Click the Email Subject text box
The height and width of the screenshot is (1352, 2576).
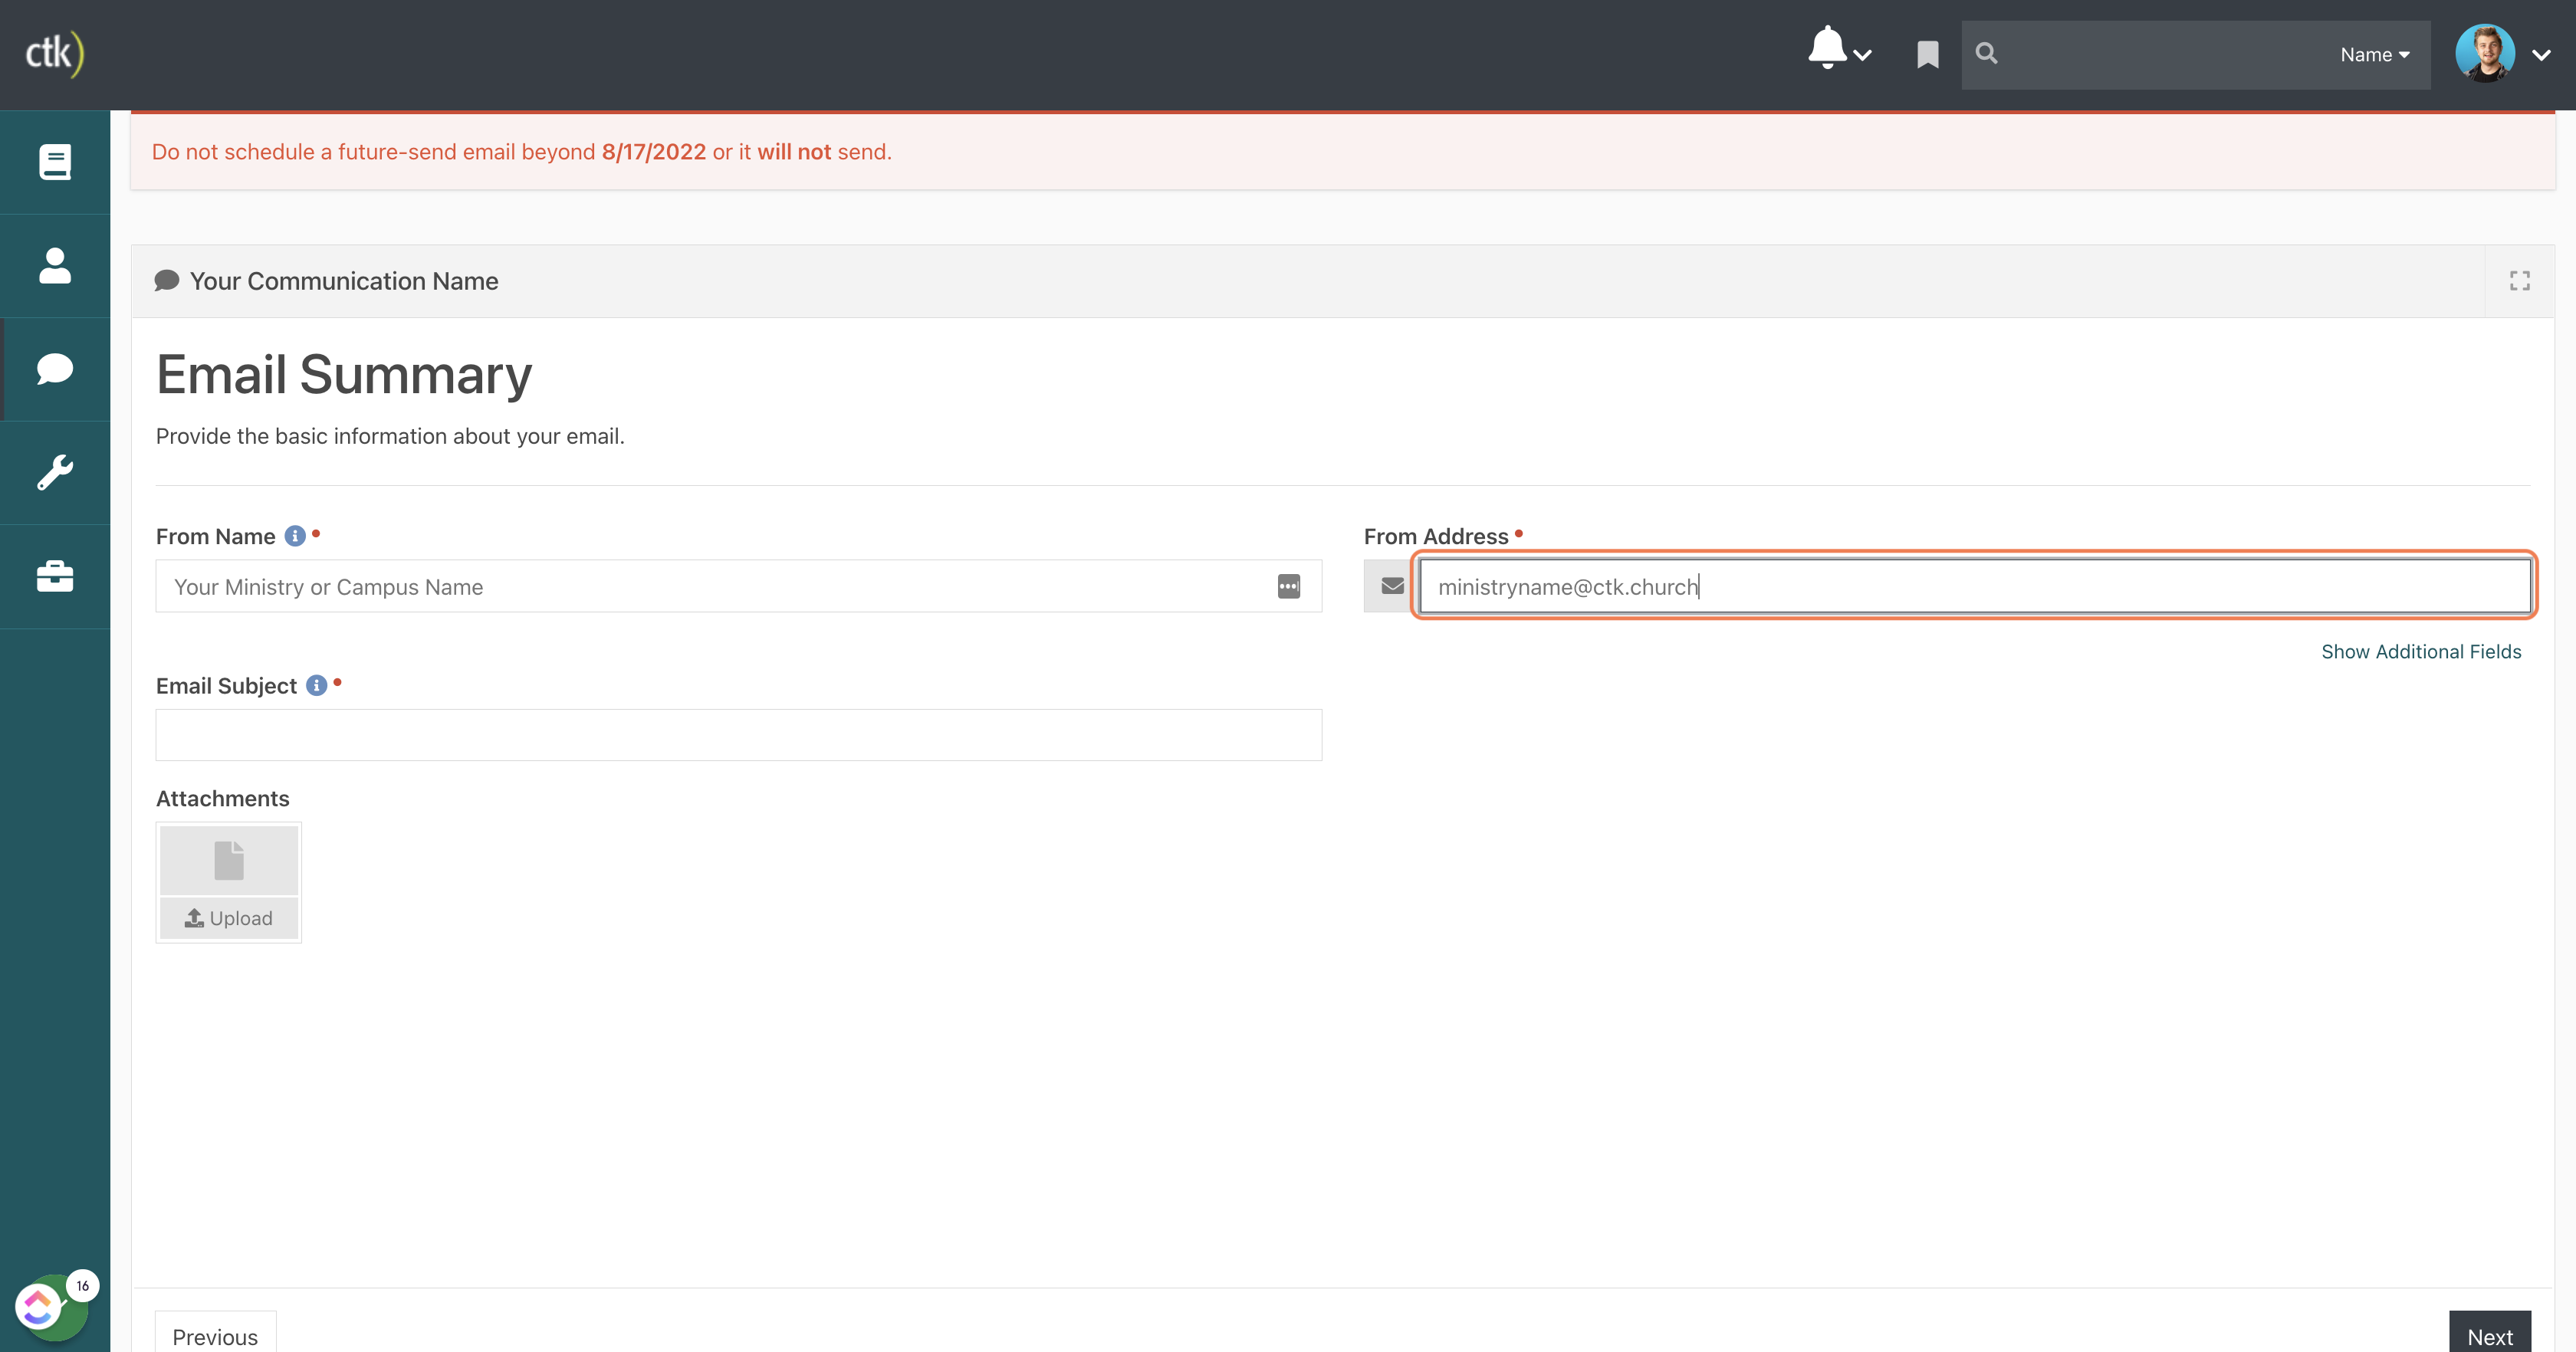(x=739, y=735)
